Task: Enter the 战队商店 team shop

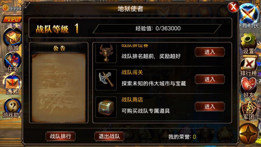Action: pyautogui.click(x=210, y=106)
